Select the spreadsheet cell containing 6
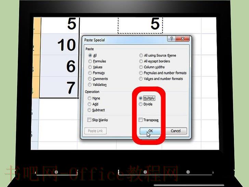The width and height of the screenshot is (249, 187). [x=60, y=66]
